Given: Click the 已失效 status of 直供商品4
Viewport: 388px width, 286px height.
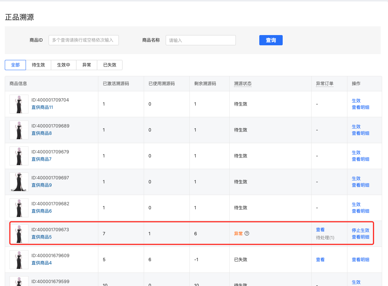Looking at the screenshot, I should pyautogui.click(x=241, y=260).
